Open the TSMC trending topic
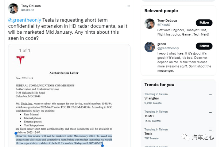 pos(149,116)
